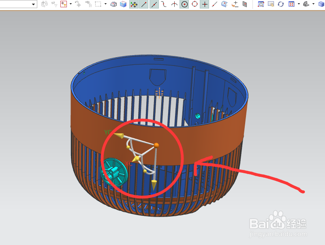Select the small cyan screw inside the housing
The width and height of the screenshot is (325, 245).
tap(198, 116)
